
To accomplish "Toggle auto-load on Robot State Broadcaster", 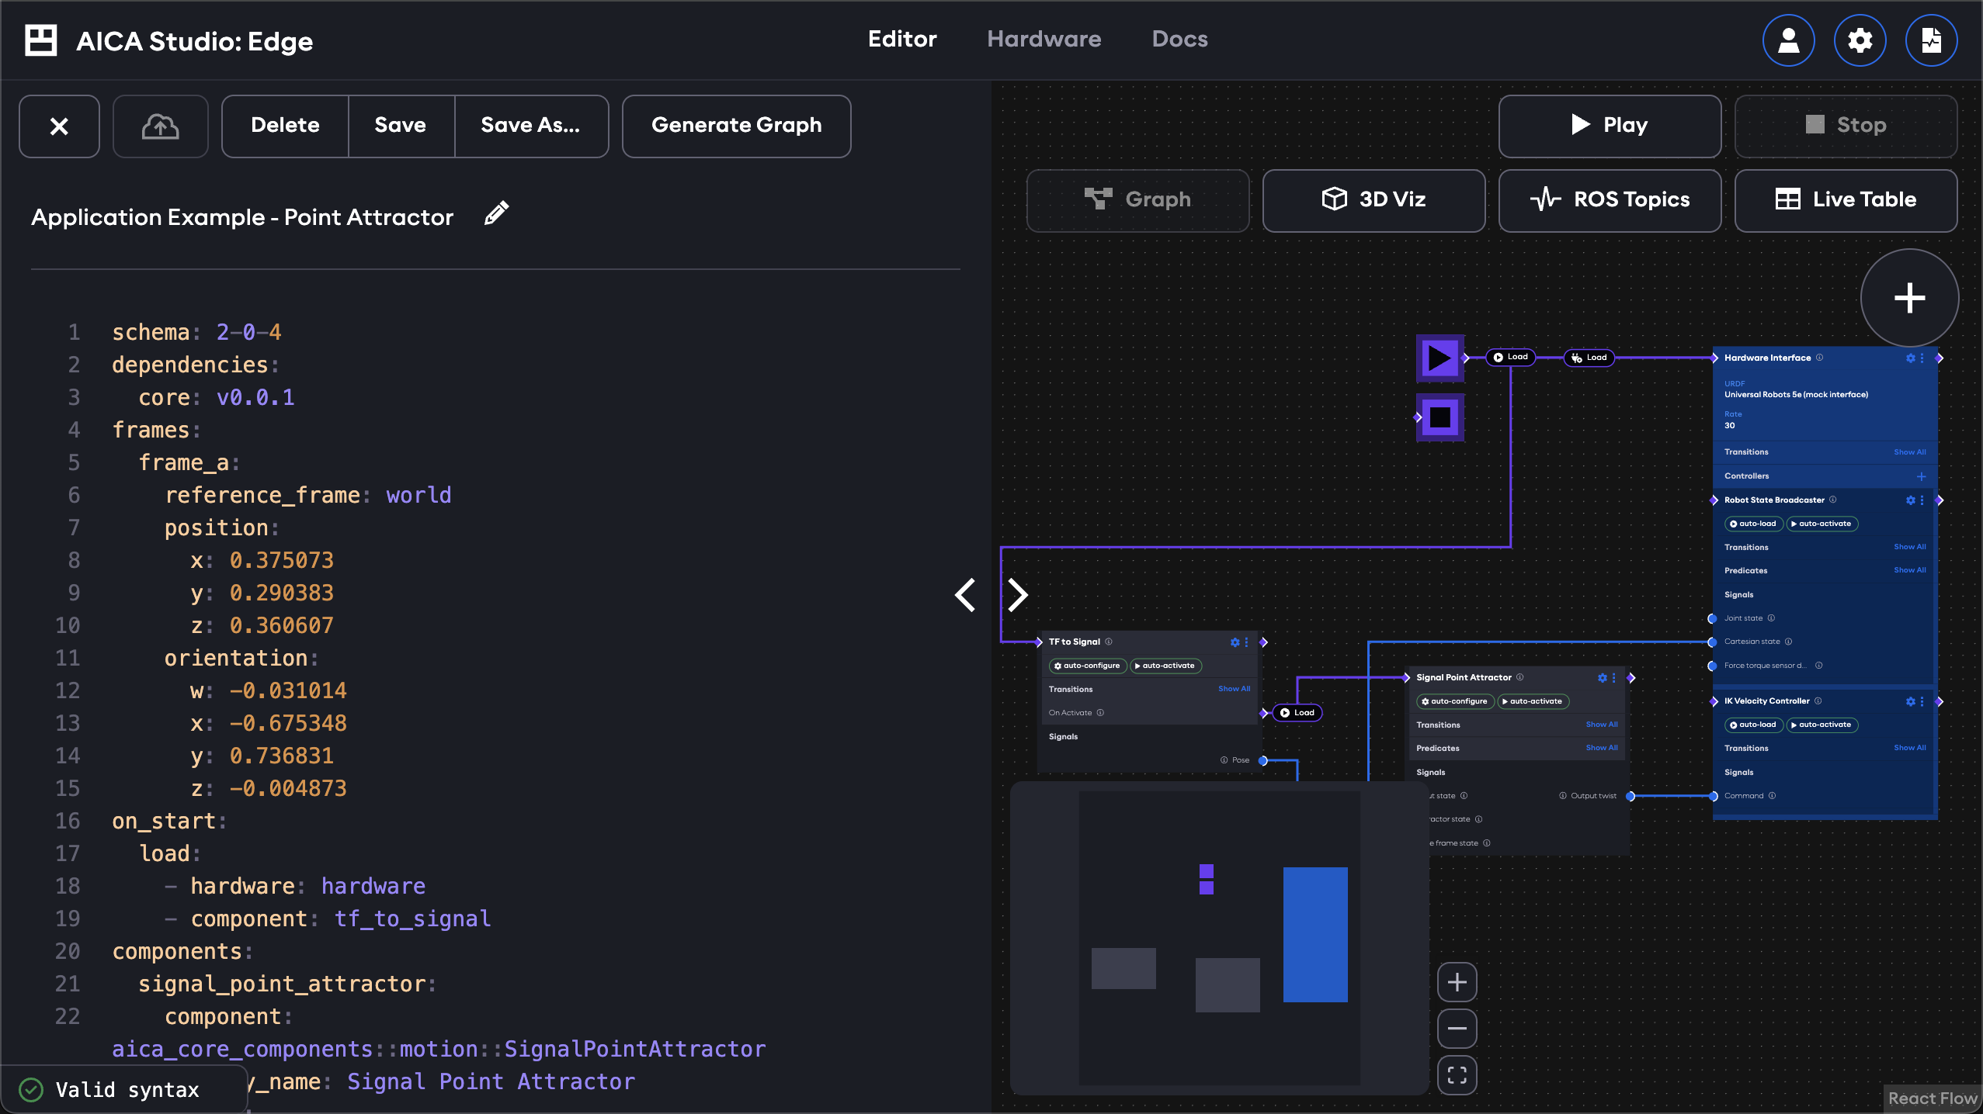I will tap(1753, 524).
